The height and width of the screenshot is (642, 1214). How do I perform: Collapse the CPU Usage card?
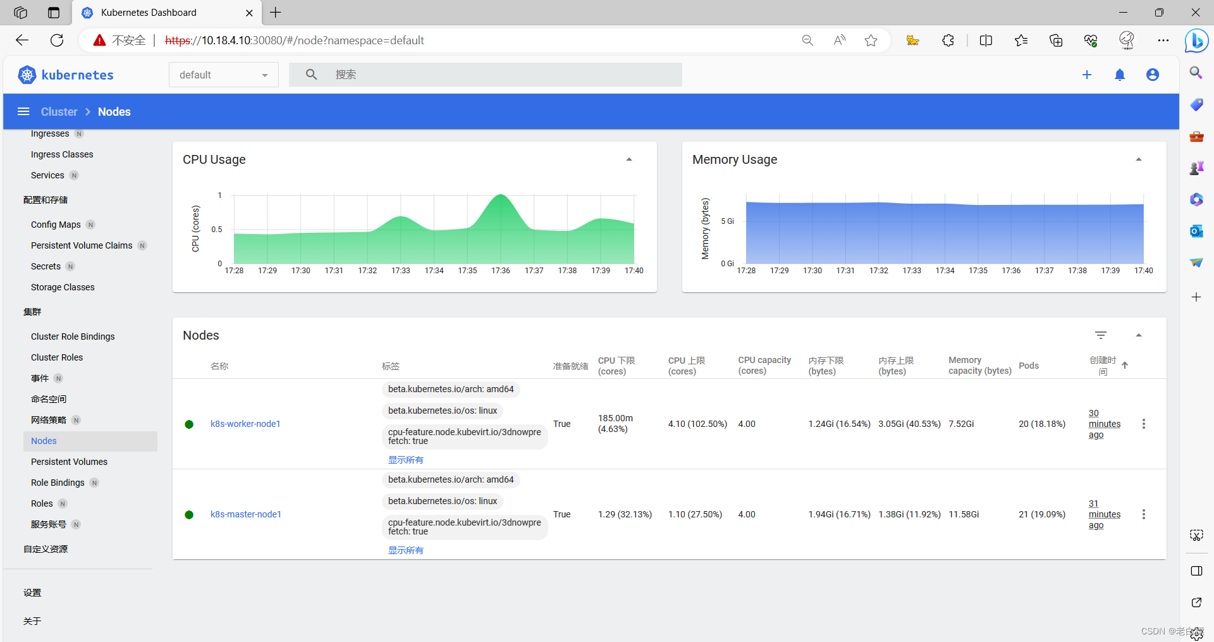[629, 159]
